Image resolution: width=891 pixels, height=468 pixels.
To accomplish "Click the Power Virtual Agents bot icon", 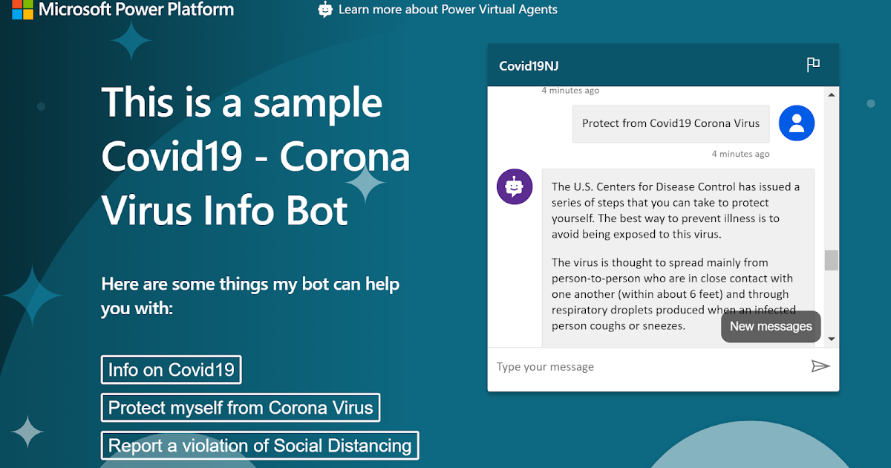I will pyautogui.click(x=324, y=10).
